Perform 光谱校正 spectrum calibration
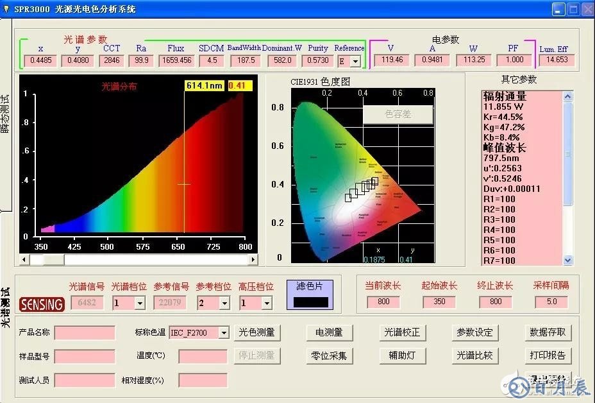This screenshot has width=595, height=403. click(403, 332)
